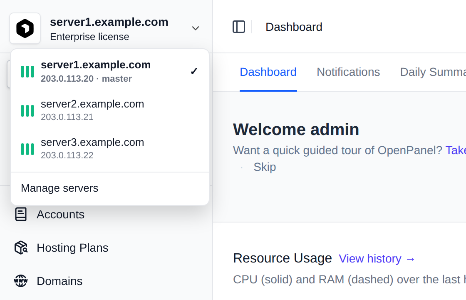This screenshot has height=300, width=466.
Task: Click the 203.0.113.20 · master text
Action: 86,79
